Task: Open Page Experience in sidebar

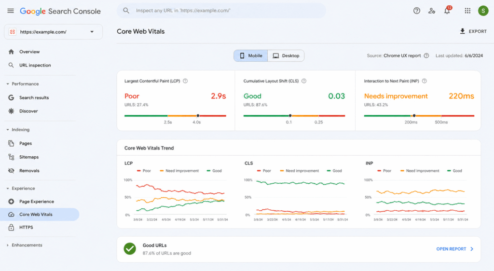Action: click(x=37, y=202)
